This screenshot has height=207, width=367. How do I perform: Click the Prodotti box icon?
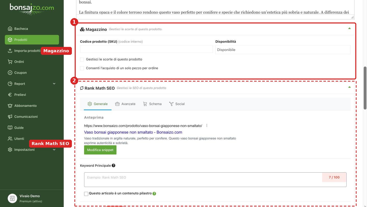point(10,40)
